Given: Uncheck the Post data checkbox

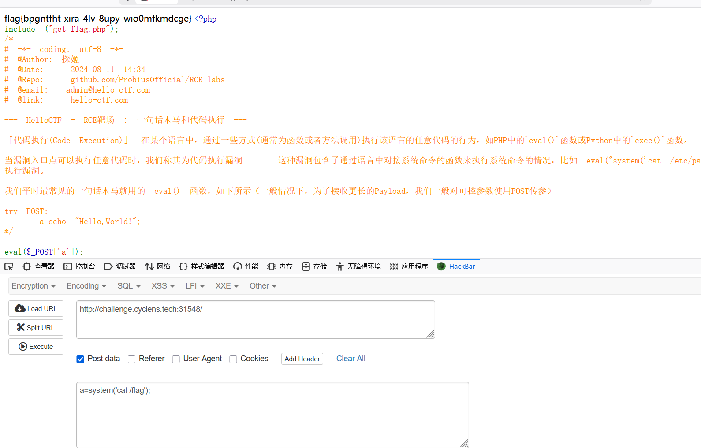Looking at the screenshot, I should (80, 359).
